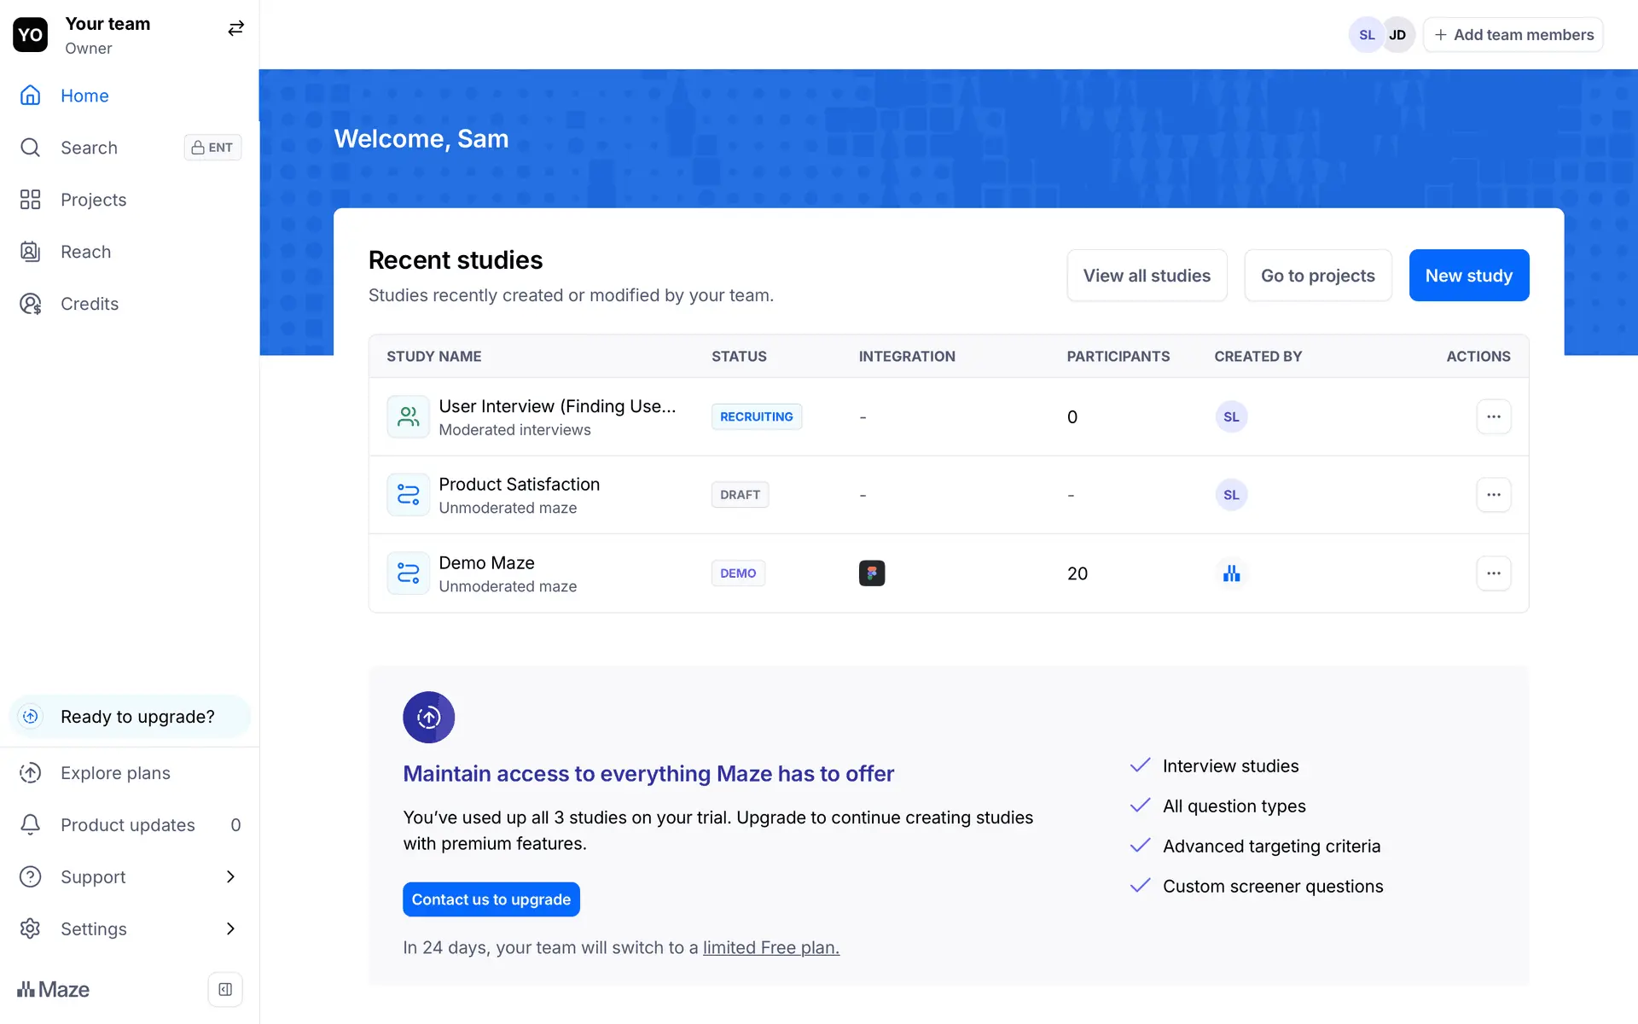
Task: Click Maze creator avatar in Demo Maze row
Action: pyautogui.click(x=1231, y=573)
